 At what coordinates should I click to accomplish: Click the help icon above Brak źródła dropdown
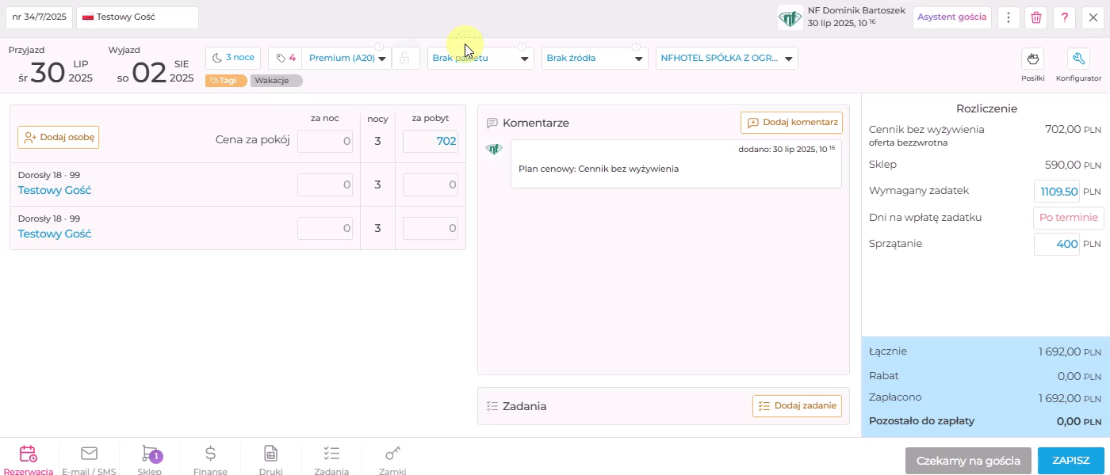[x=636, y=47]
